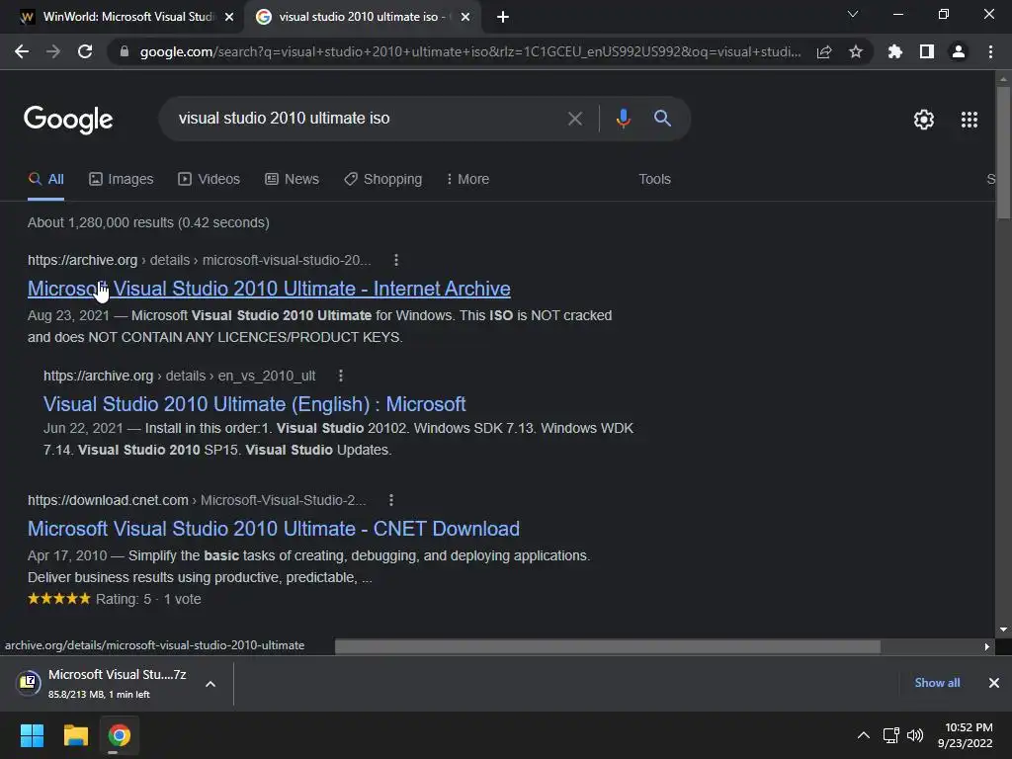Image resolution: width=1012 pixels, height=759 pixels.
Task: Open Google quick settings gear
Action: tap(924, 120)
